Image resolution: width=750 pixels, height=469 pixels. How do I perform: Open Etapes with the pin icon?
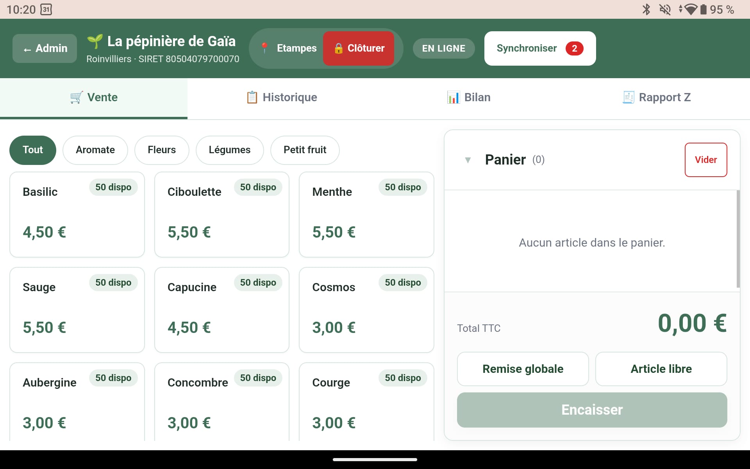point(288,48)
